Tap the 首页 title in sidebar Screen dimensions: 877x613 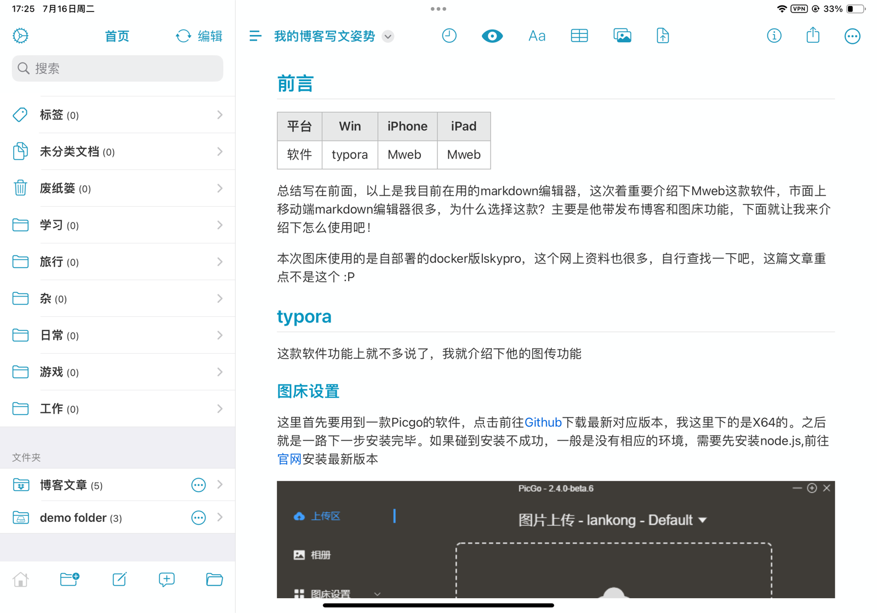coord(117,36)
